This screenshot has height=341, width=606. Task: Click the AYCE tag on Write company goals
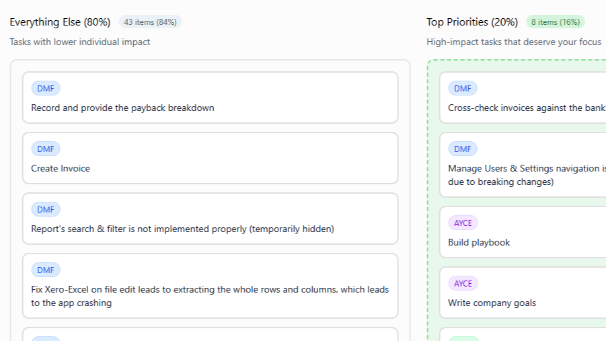[463, 283]
